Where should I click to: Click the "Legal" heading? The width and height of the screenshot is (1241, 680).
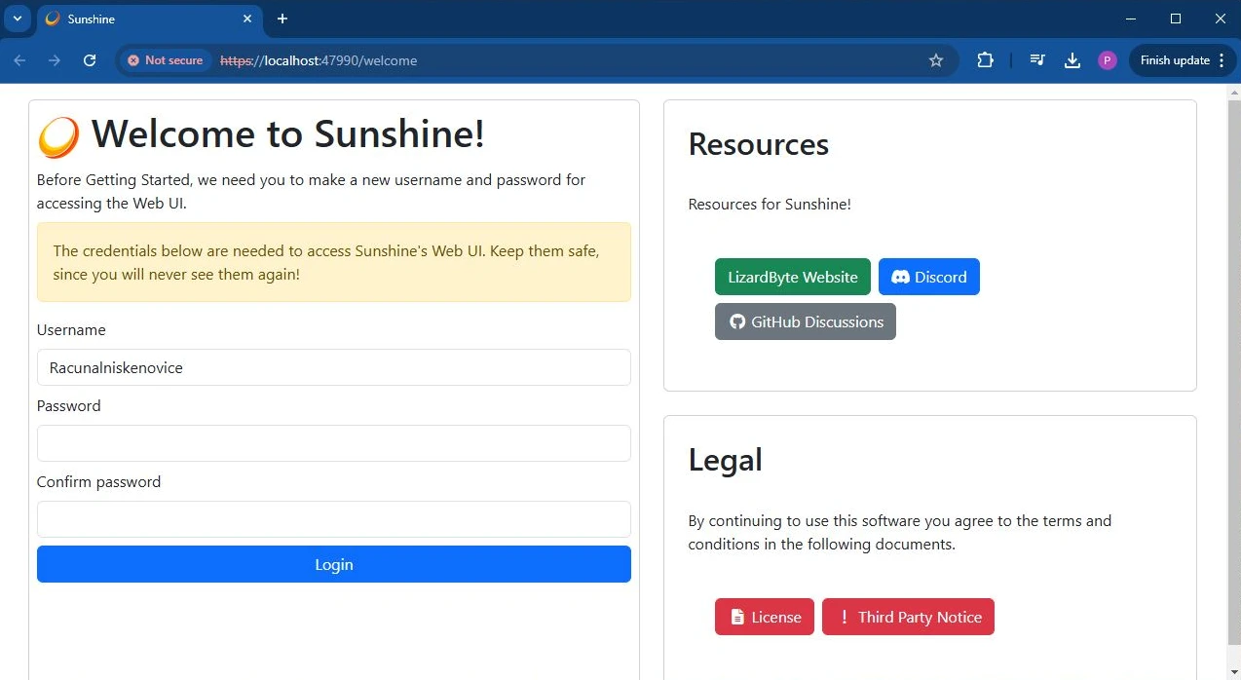[726, 460]
